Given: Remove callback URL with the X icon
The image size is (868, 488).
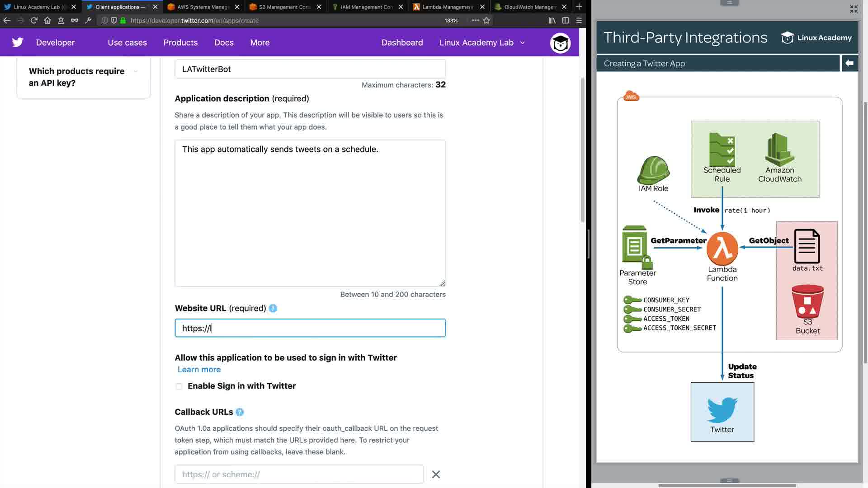Looking at the screenshot, I should (x=436, y=474).
